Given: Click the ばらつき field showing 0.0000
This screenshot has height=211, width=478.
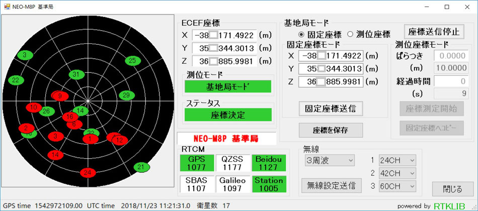Looking at the screenshot, I should (x=450, y=56).
